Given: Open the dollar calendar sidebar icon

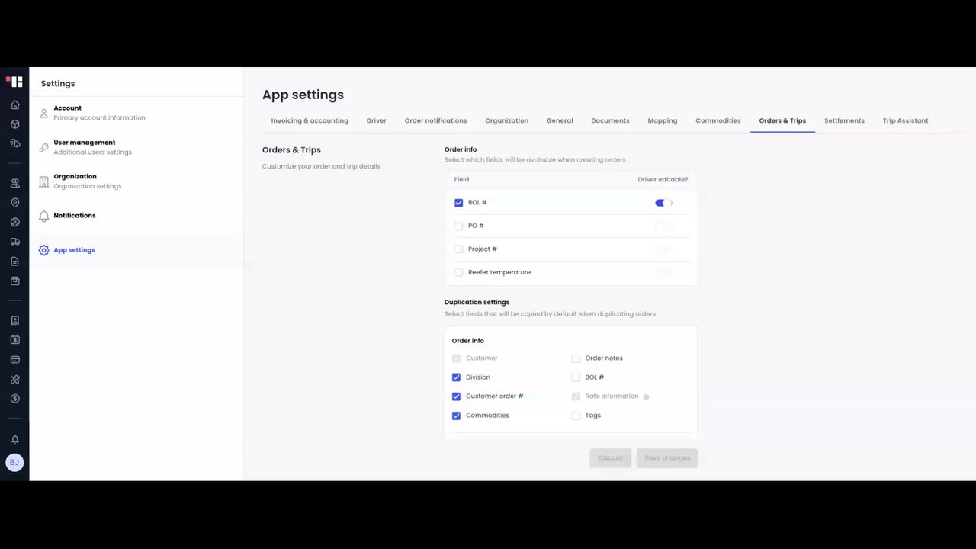Looking at the screenshot, I should click(14, 340).
